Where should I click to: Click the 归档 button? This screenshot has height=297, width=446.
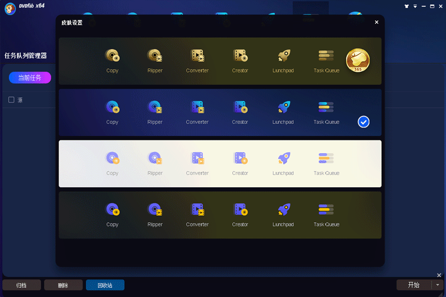21,285
